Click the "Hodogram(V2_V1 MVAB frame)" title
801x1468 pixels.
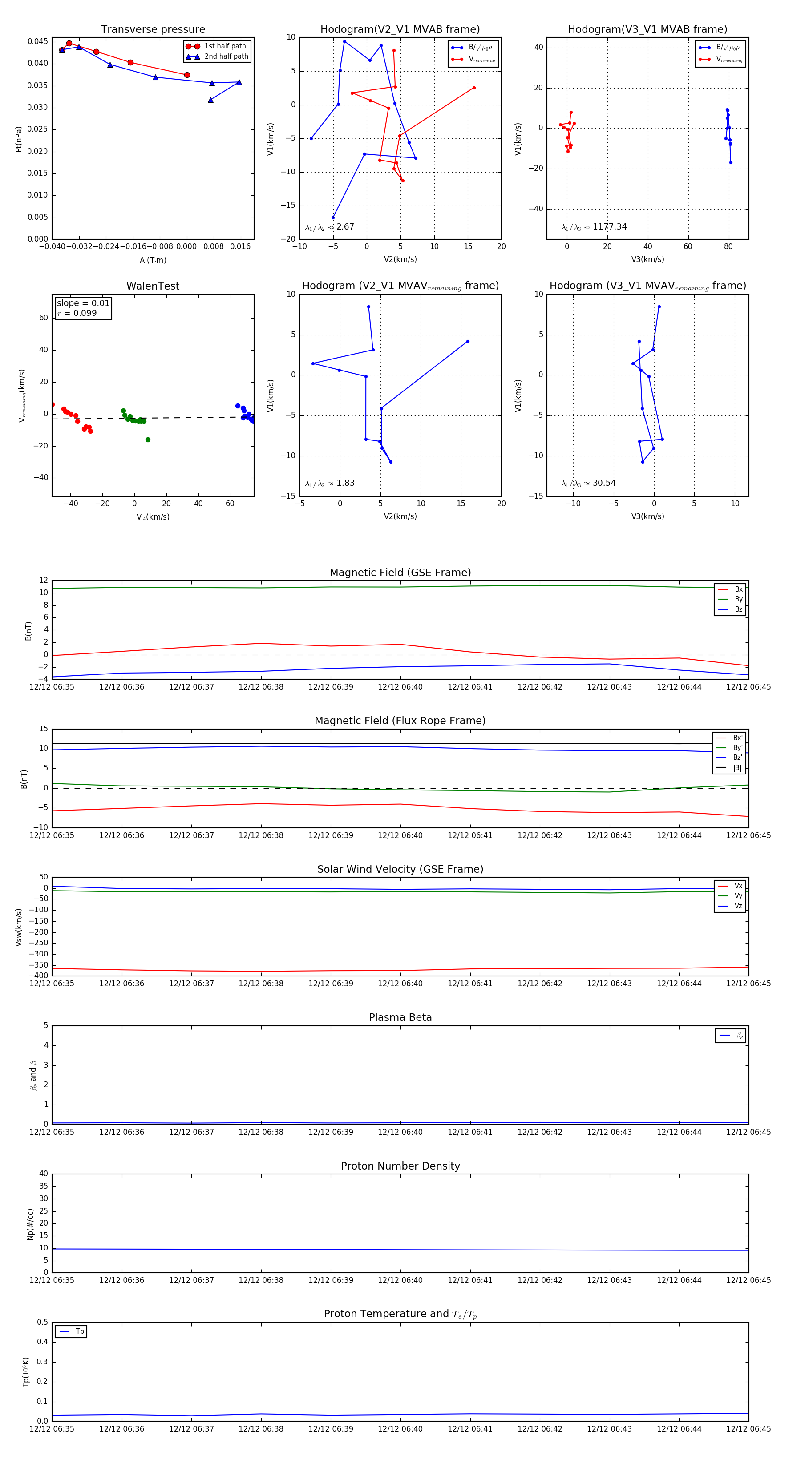tap(400, 30)
